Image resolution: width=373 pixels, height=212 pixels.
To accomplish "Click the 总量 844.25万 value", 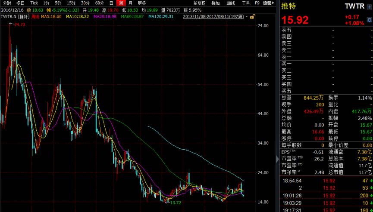I will click(x=313, y=98).
